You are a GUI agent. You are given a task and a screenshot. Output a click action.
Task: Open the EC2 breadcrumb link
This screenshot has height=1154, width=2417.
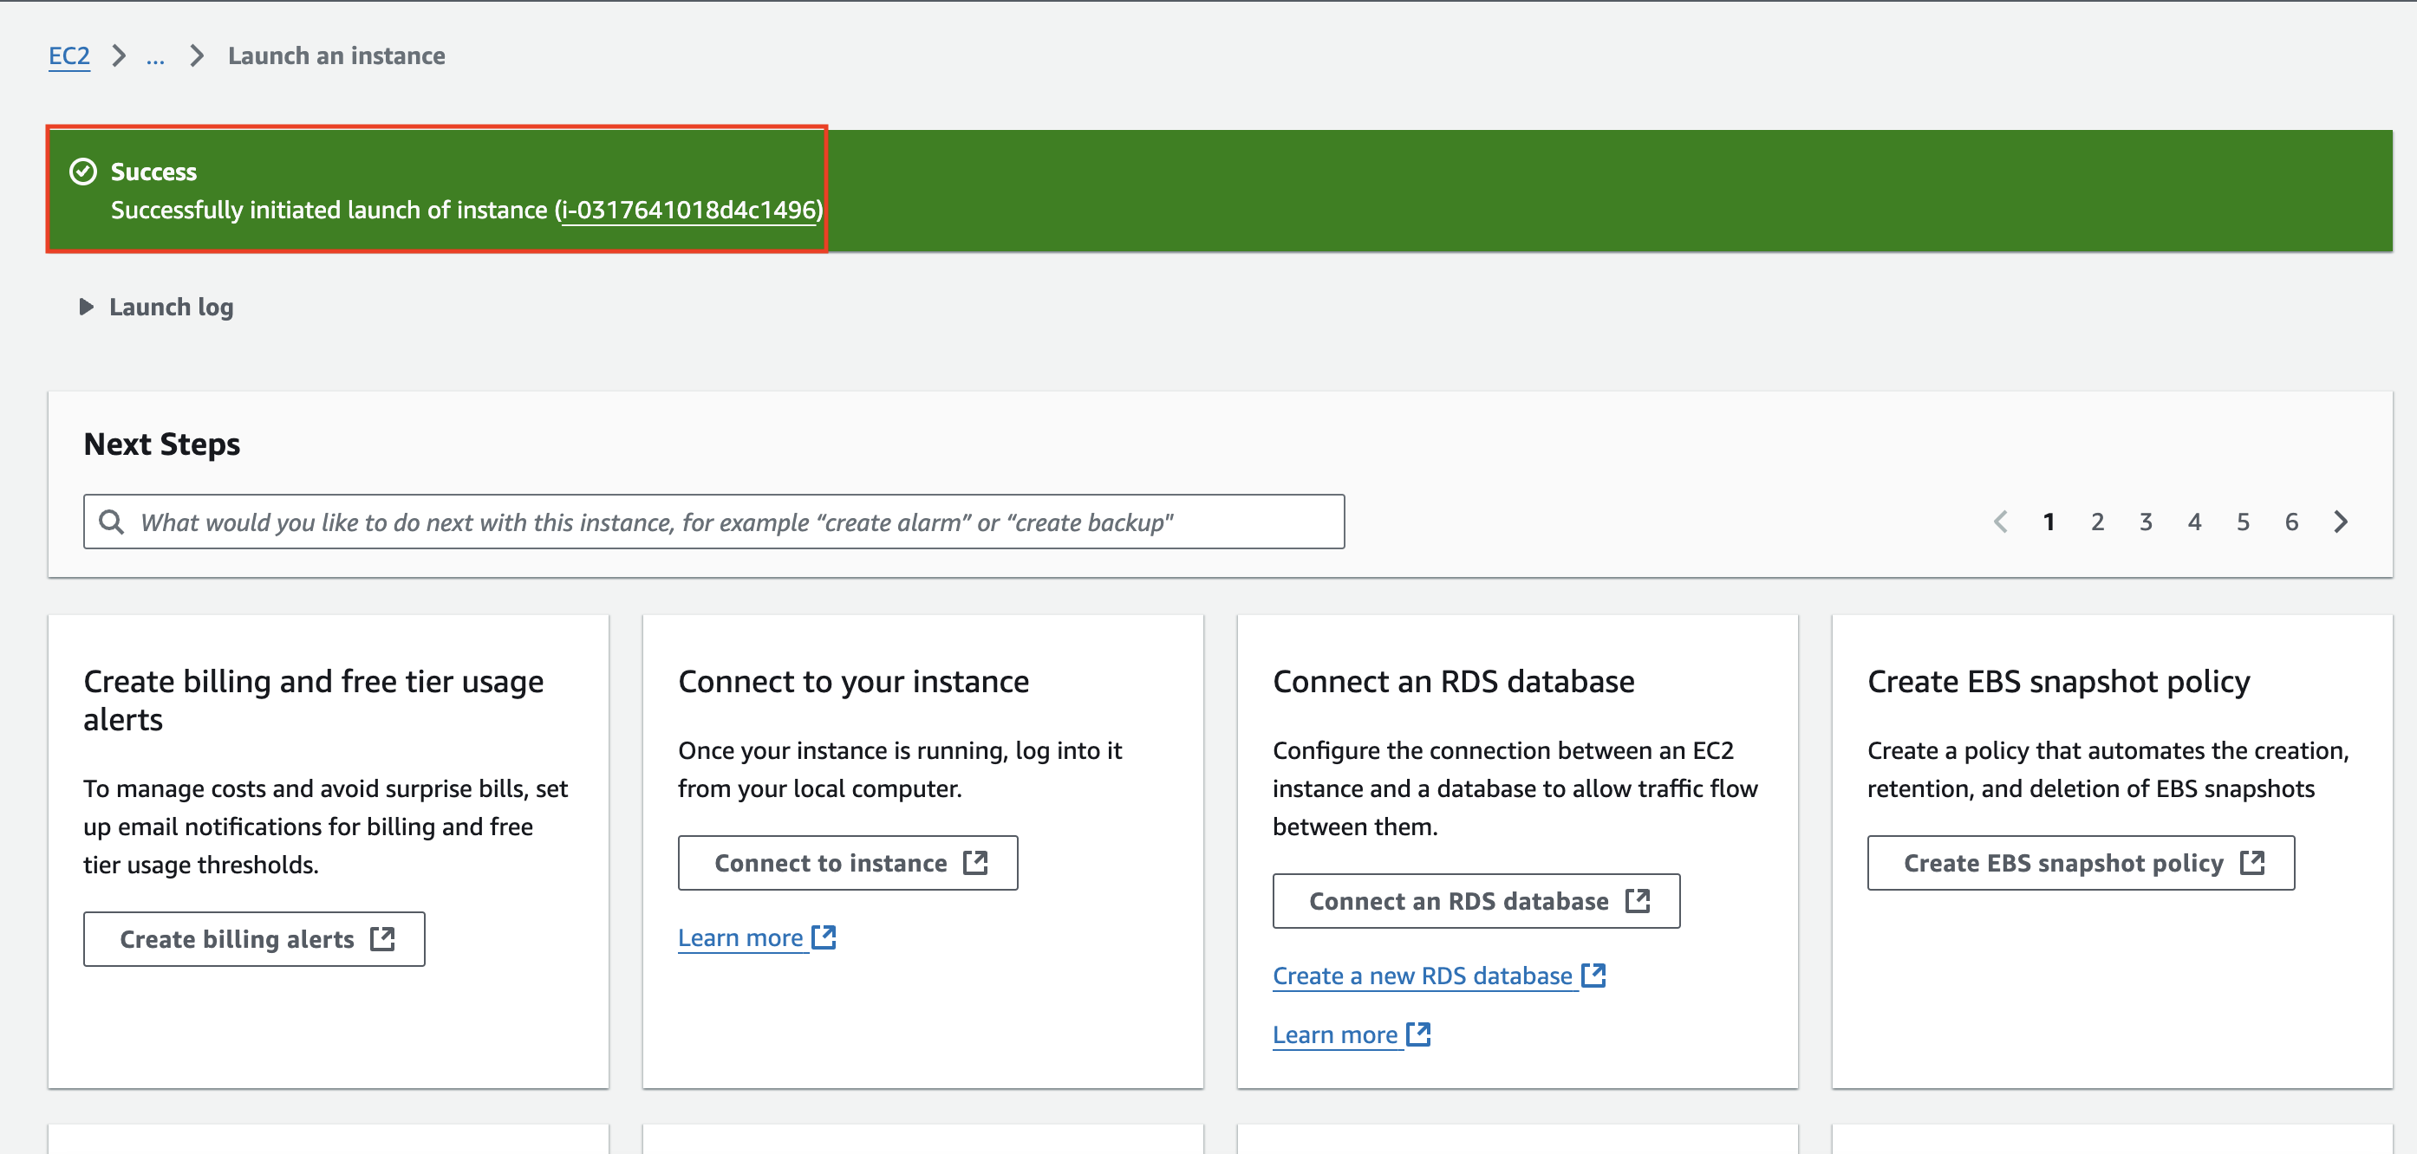click(69, 56)
